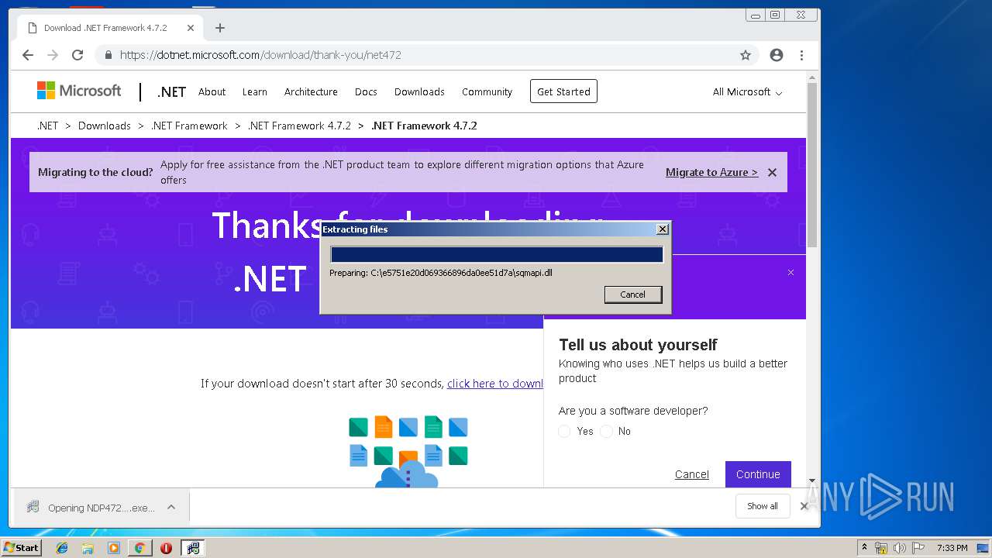
Task: Click the first .NET Framework 4.7.2 breadcrumb
Action: [299, 126]
